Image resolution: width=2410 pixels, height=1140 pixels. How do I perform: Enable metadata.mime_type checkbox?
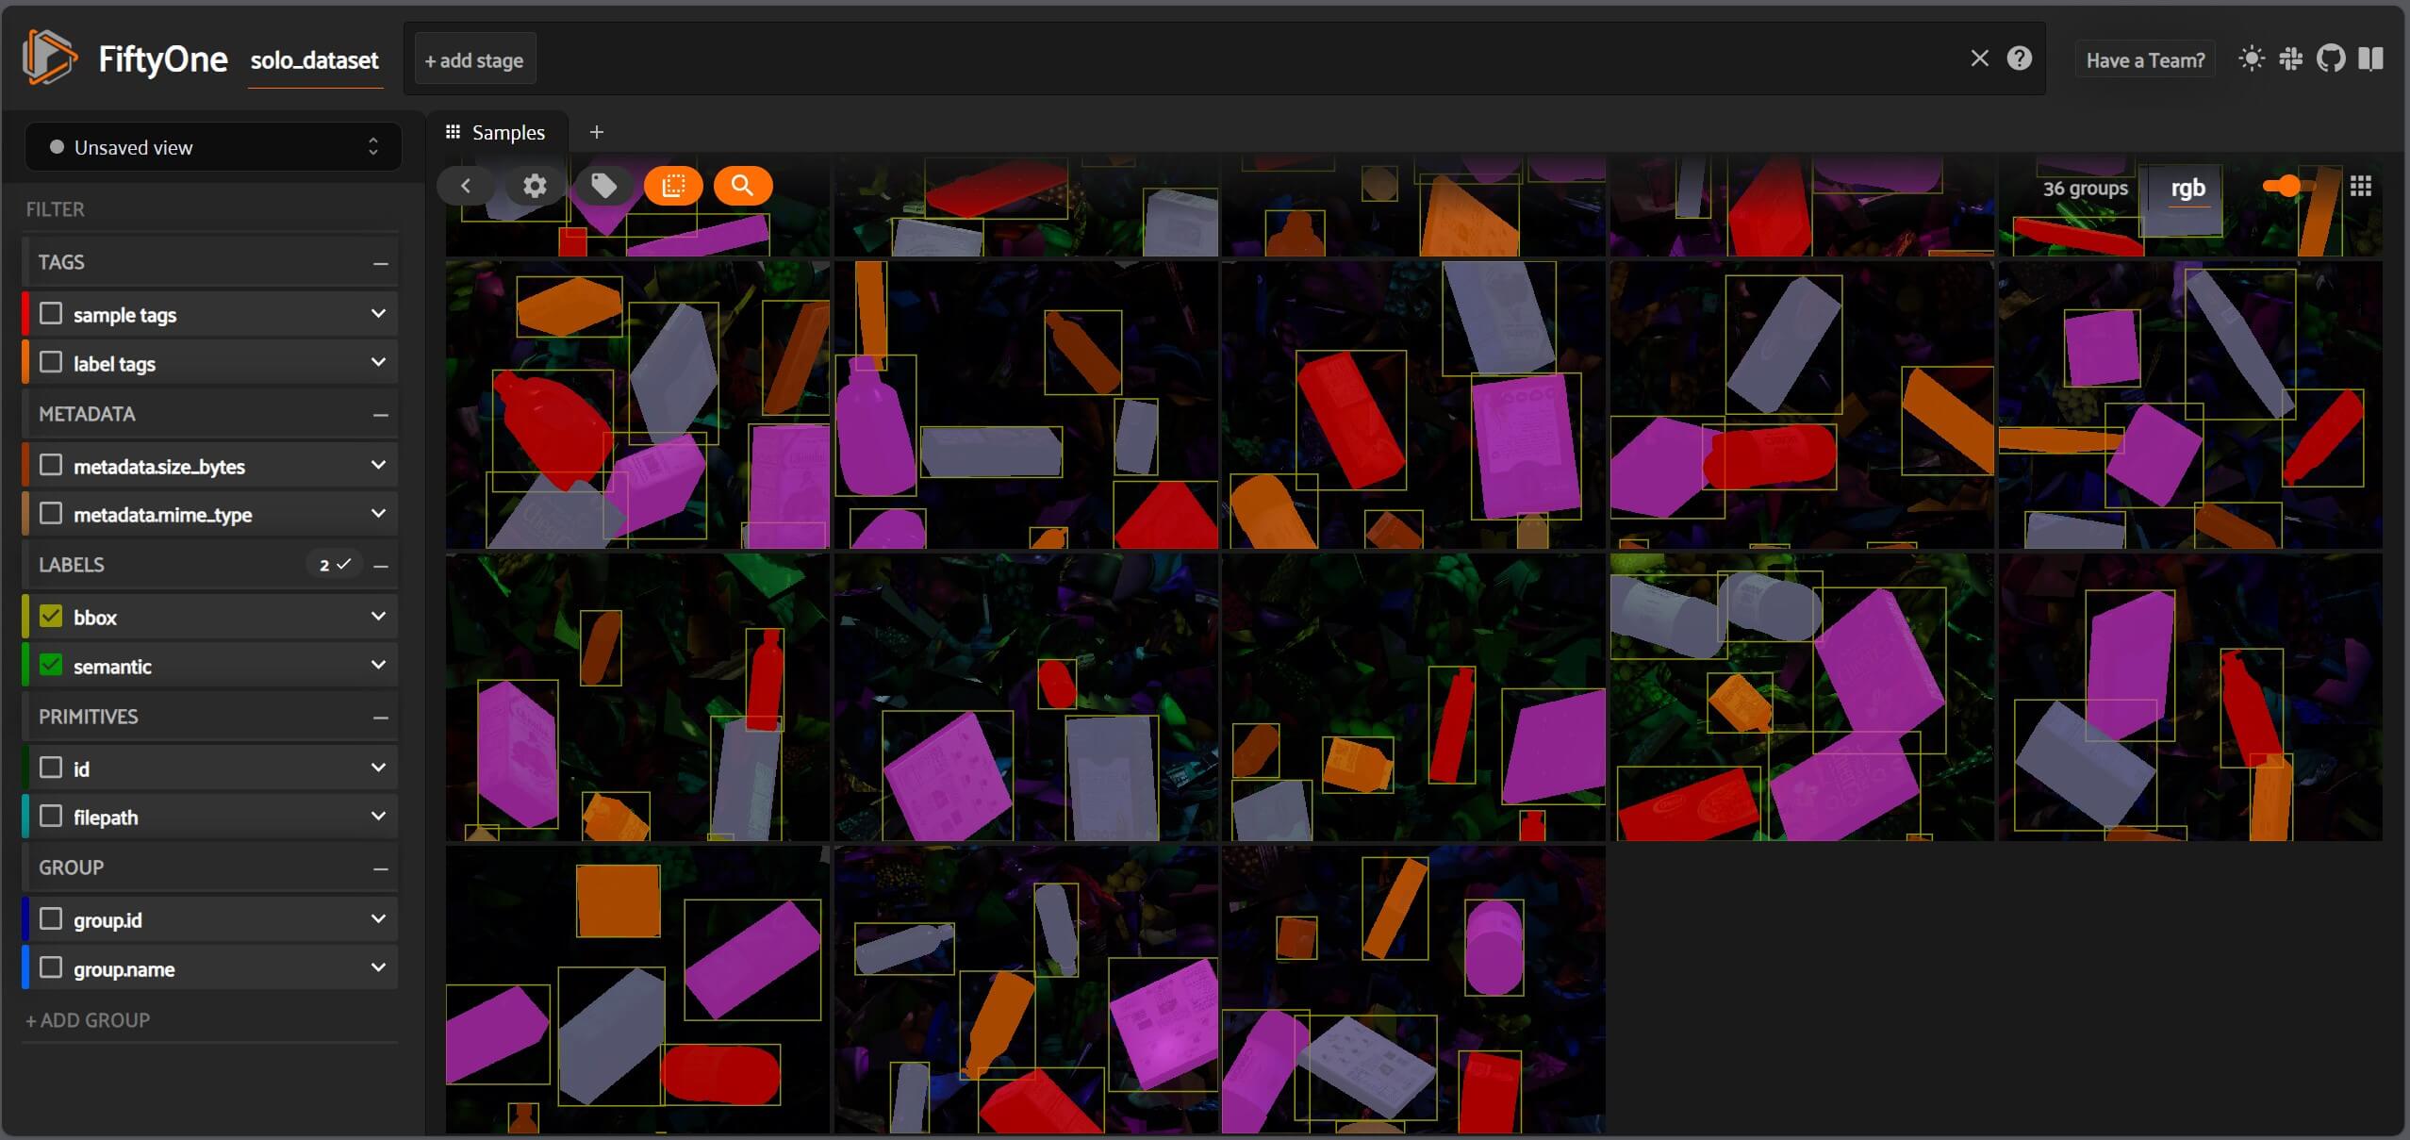tap(51, 513)
